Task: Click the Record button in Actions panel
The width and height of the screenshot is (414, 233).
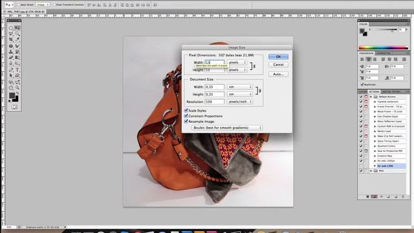Action: tap(375, 197)
